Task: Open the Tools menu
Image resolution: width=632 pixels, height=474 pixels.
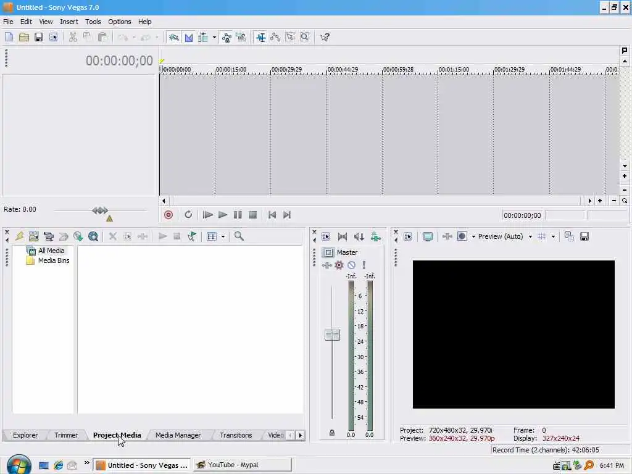Action: (93, 22)
